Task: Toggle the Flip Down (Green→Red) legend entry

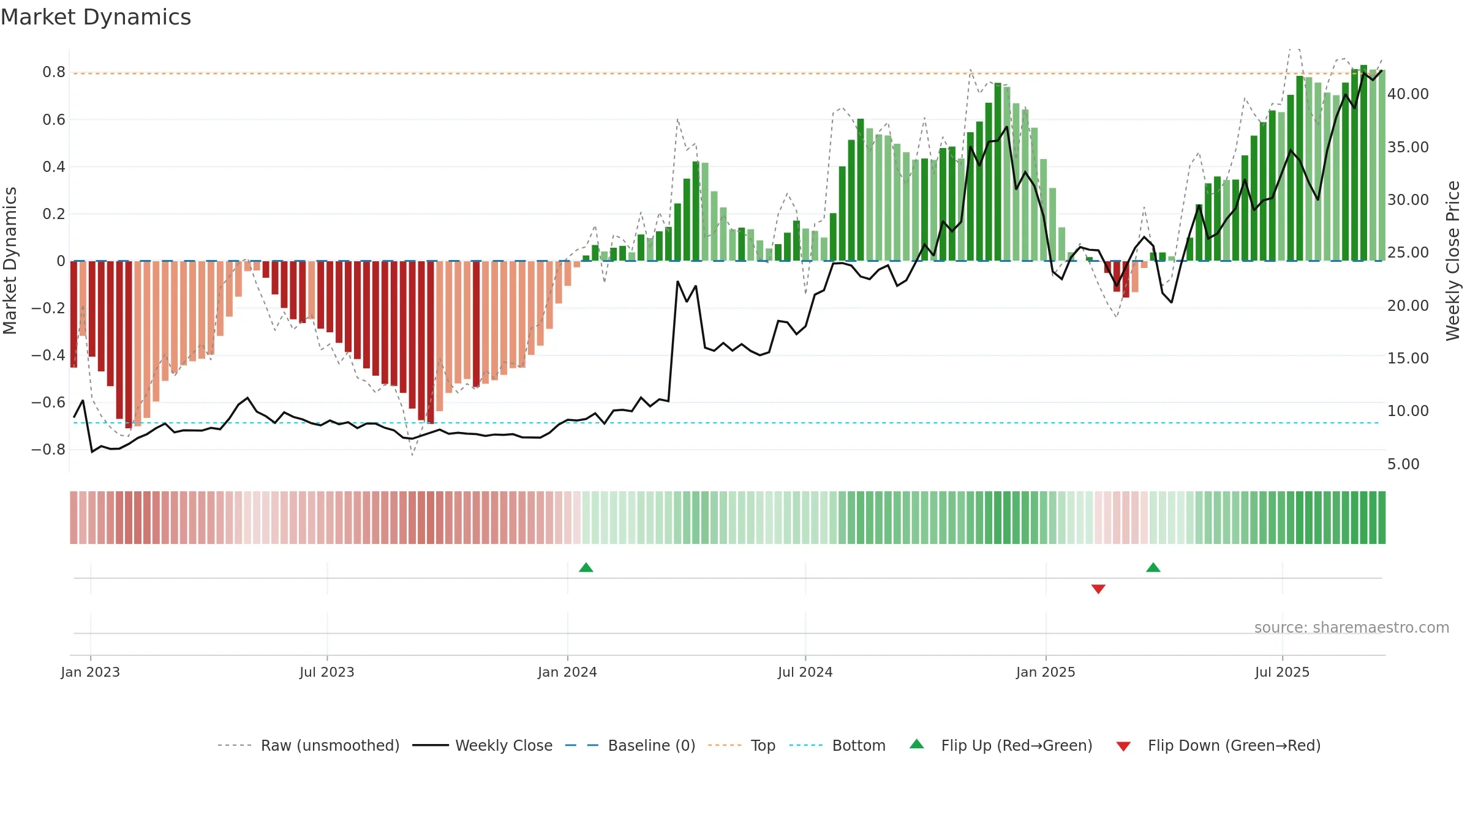Action: [x=1218, y=745]
